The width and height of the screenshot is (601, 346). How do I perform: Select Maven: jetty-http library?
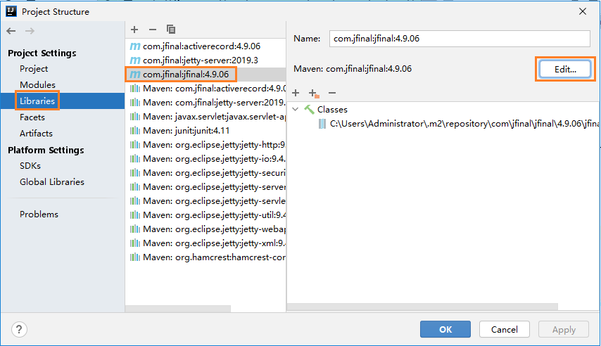[x=205, y=145]
